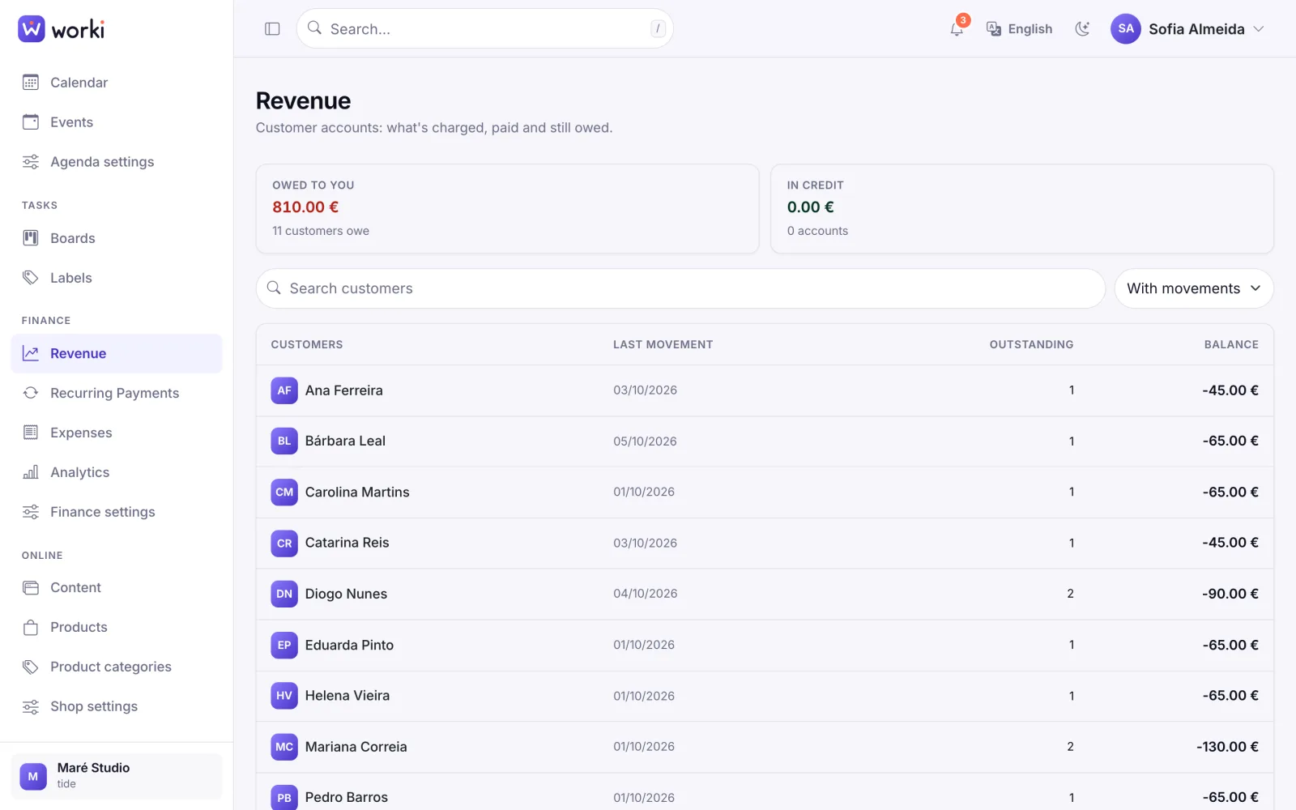Image resolution: width=1296 pixels, height=810 pixels.
Task: Click the Expenses list icon
Action: coord(31,433)
